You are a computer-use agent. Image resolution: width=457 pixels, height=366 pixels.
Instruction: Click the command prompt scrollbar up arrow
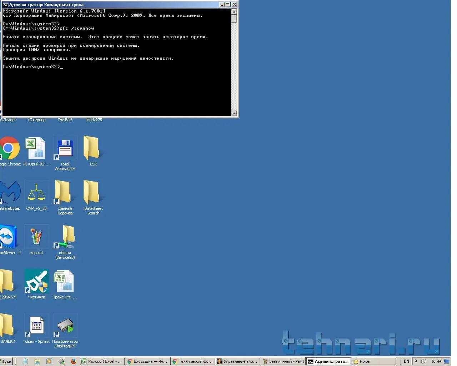coord(234,11)
